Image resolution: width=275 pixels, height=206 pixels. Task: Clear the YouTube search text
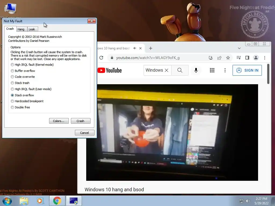coord(167,70)
